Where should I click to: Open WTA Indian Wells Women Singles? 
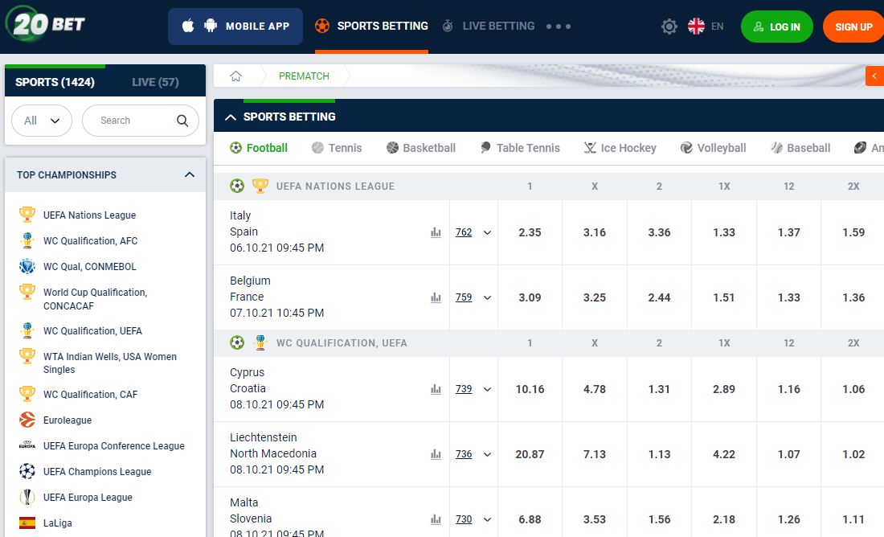click(x=110, y=363)
